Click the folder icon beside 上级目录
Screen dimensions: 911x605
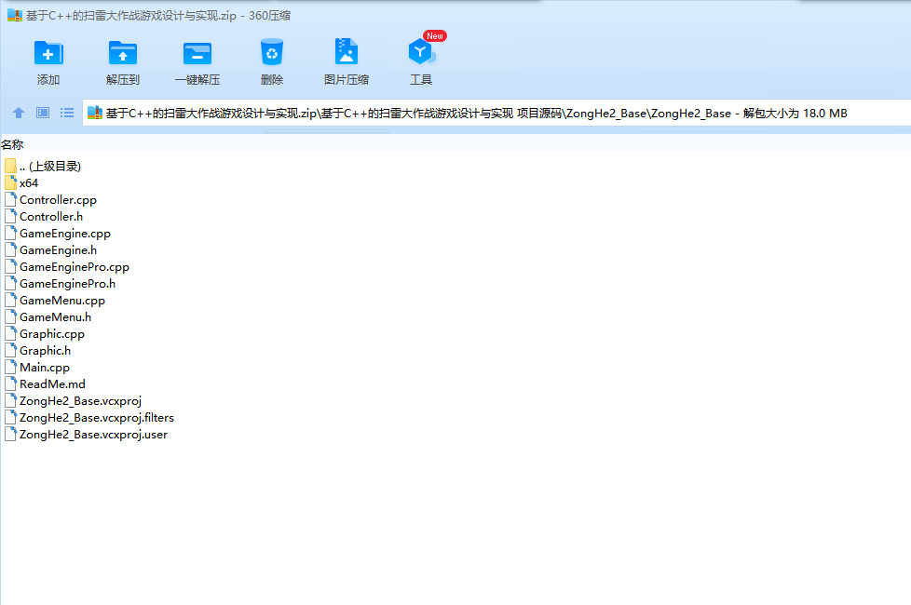click(x=10, y=166)
